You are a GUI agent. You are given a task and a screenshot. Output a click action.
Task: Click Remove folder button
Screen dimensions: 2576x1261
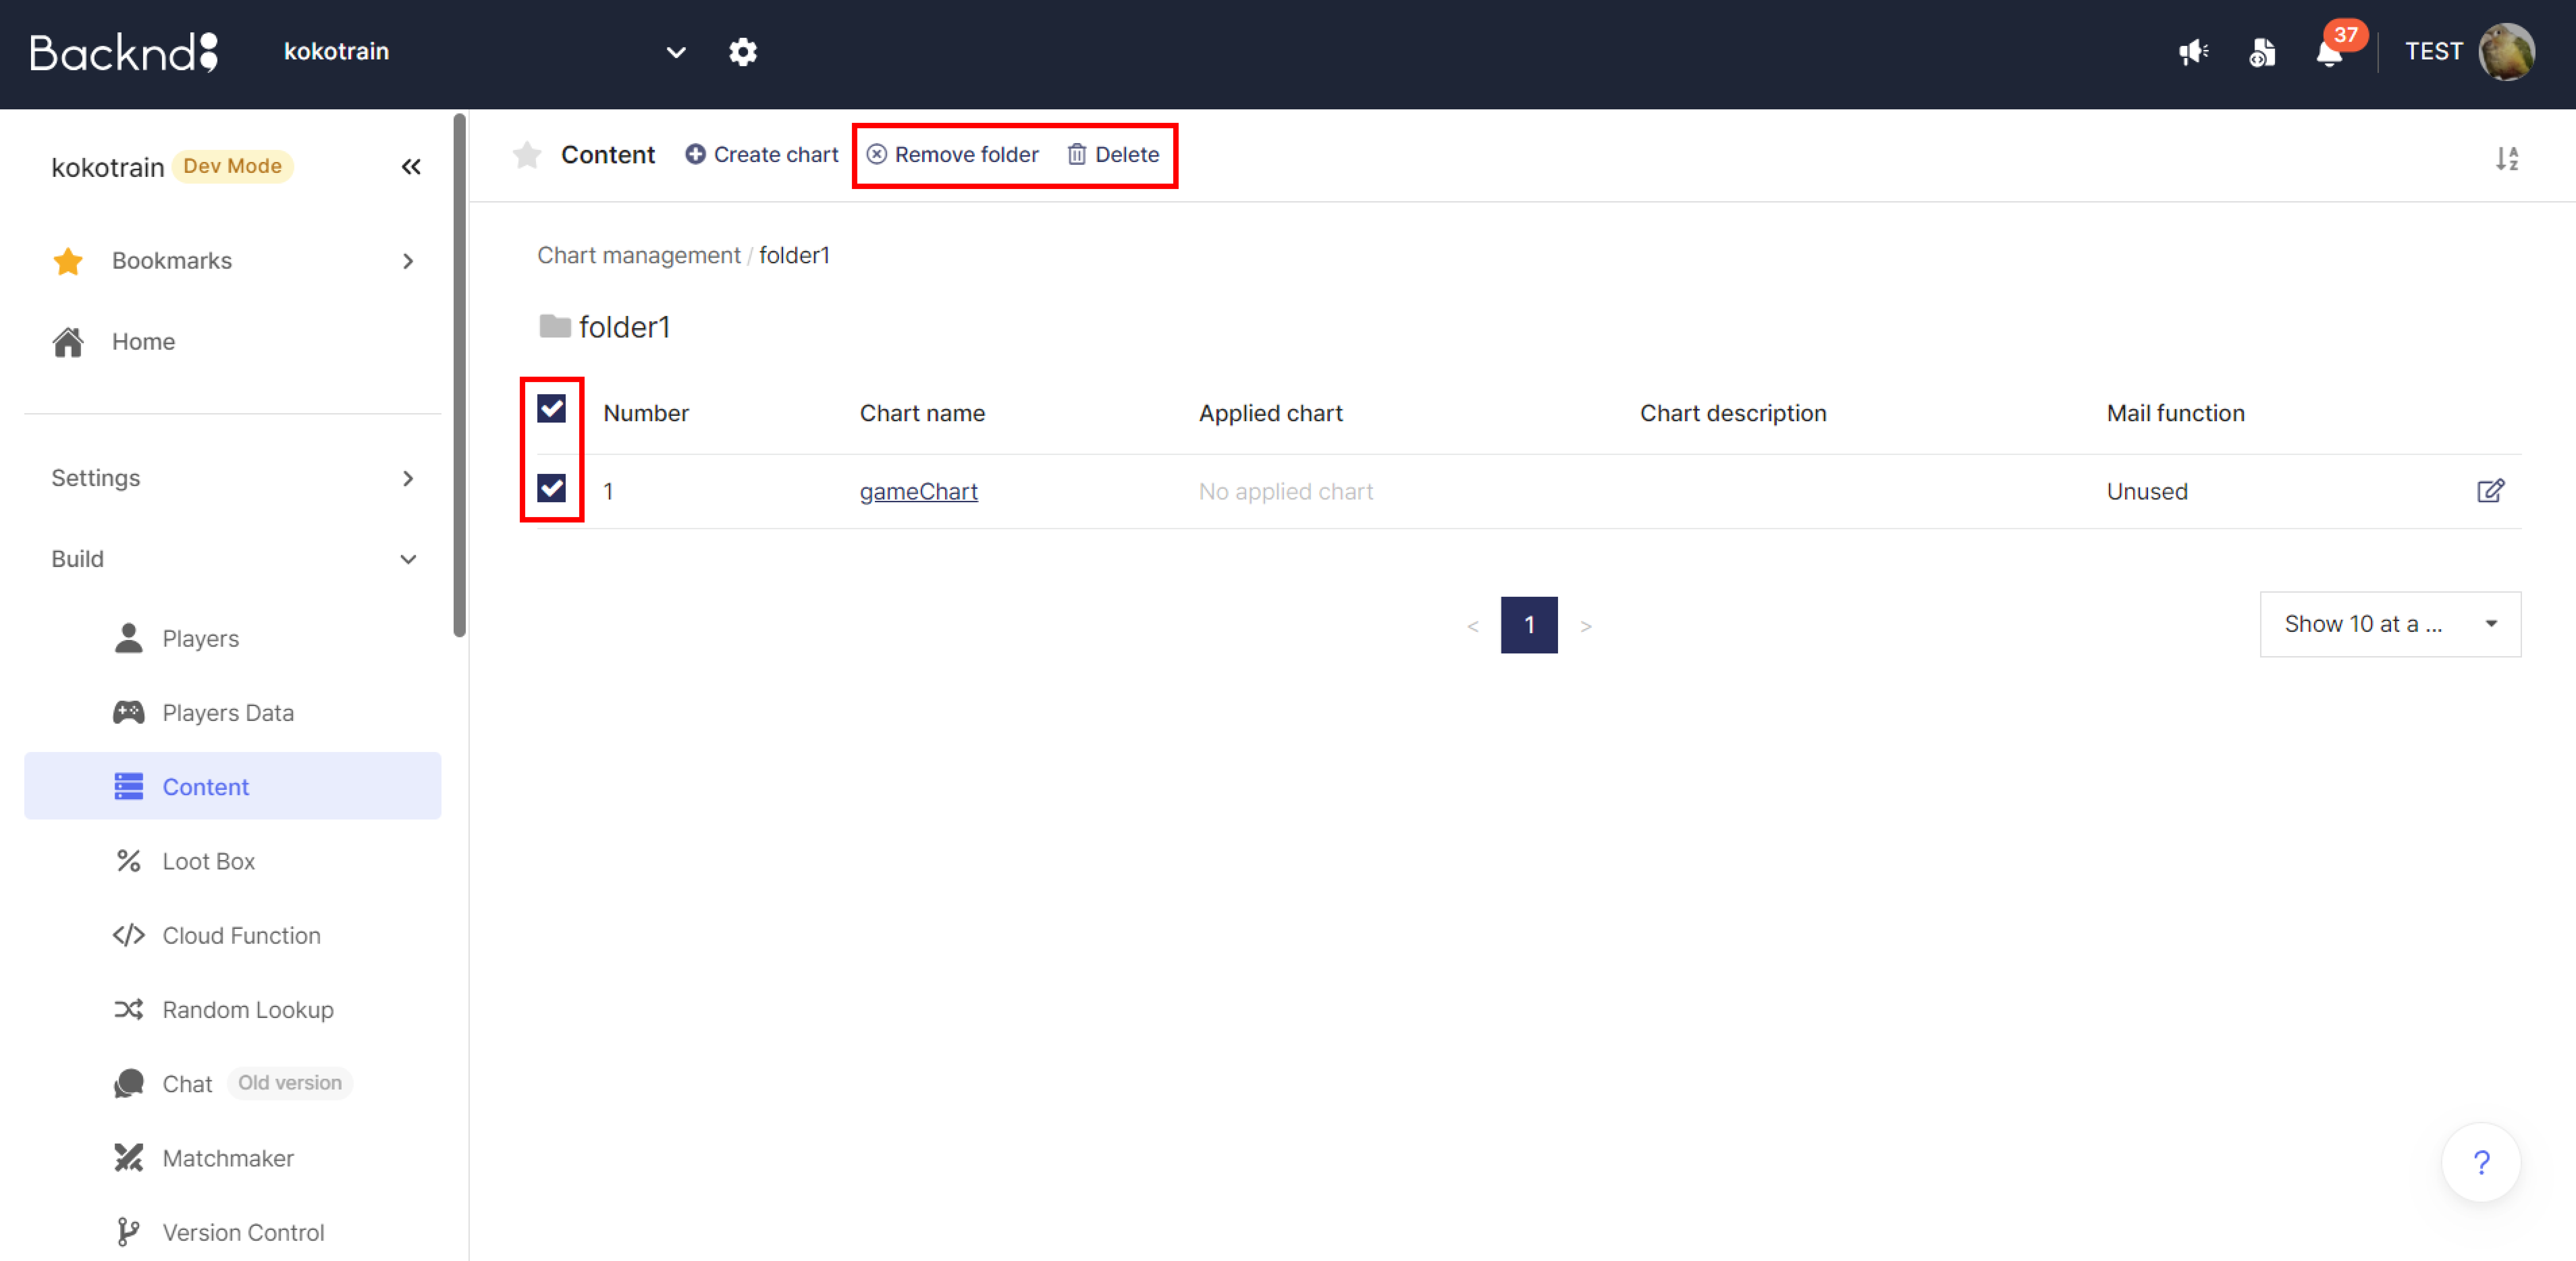pyautogui.click(x=952, y=155)
